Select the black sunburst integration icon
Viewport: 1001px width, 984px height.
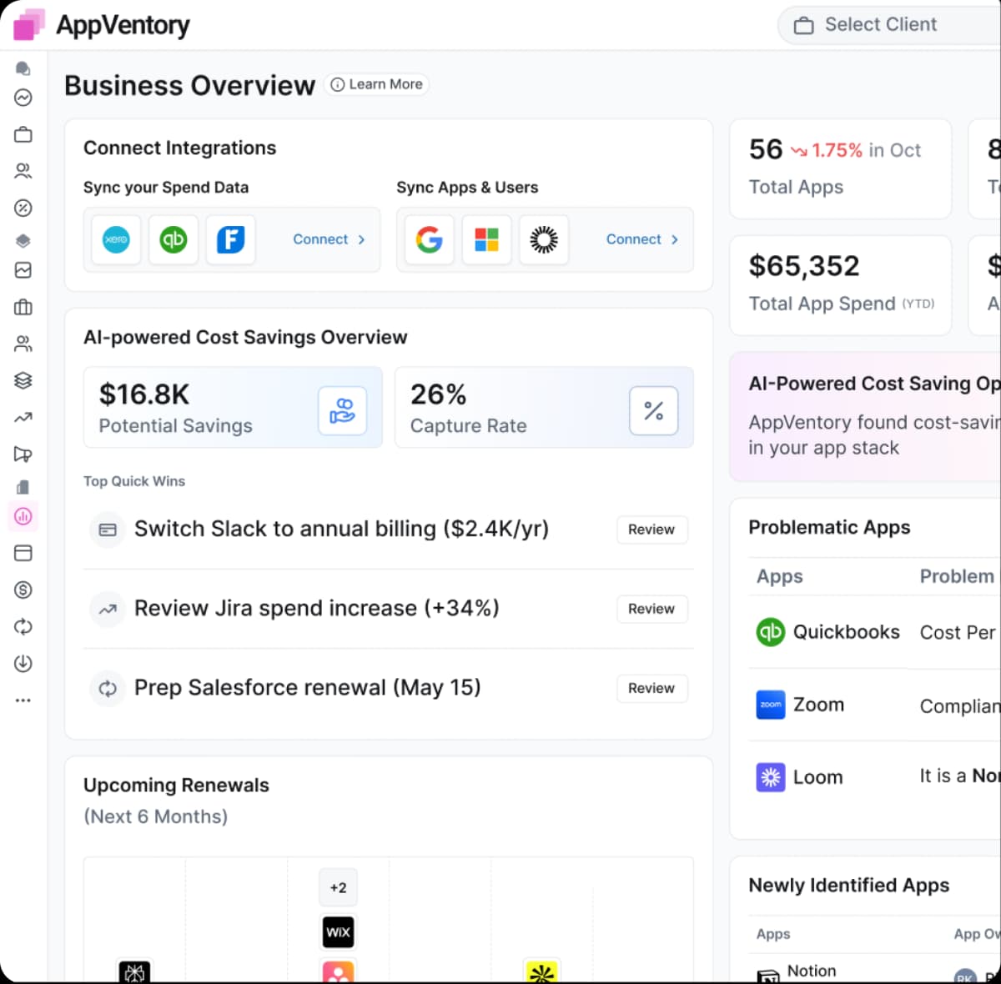(x=544, y=239)
